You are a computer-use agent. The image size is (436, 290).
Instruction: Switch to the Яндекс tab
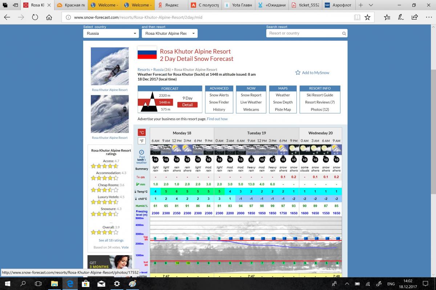point(171,5)
